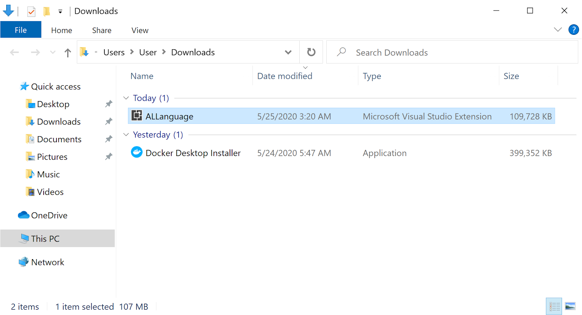Viewport: 582px width, 315px height.
Task: Click the Properties quick access toolbar icon
Action: (x=31, y=11)
